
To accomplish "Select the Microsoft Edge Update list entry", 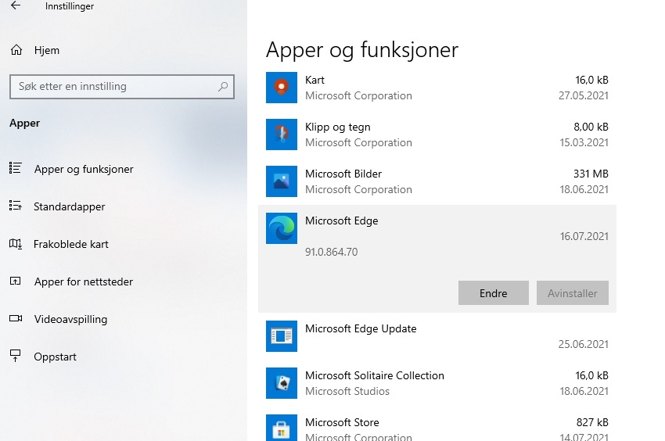I will (x=437, y=336).
